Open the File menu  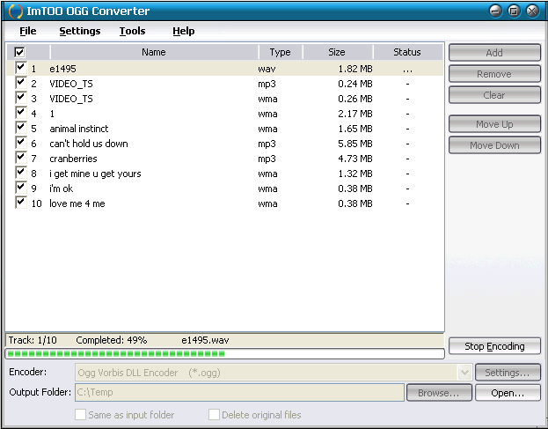point(28,31)
